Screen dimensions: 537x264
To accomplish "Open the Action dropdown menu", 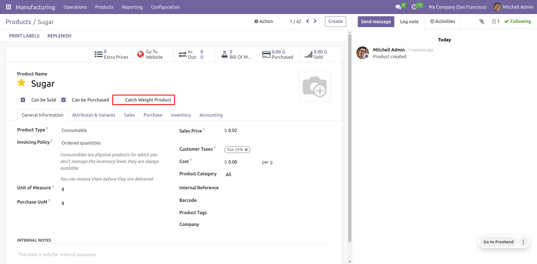I will pyautogui.click(x=263, y=21).
